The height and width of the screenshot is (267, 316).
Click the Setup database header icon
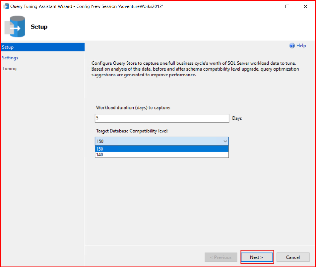15,26
